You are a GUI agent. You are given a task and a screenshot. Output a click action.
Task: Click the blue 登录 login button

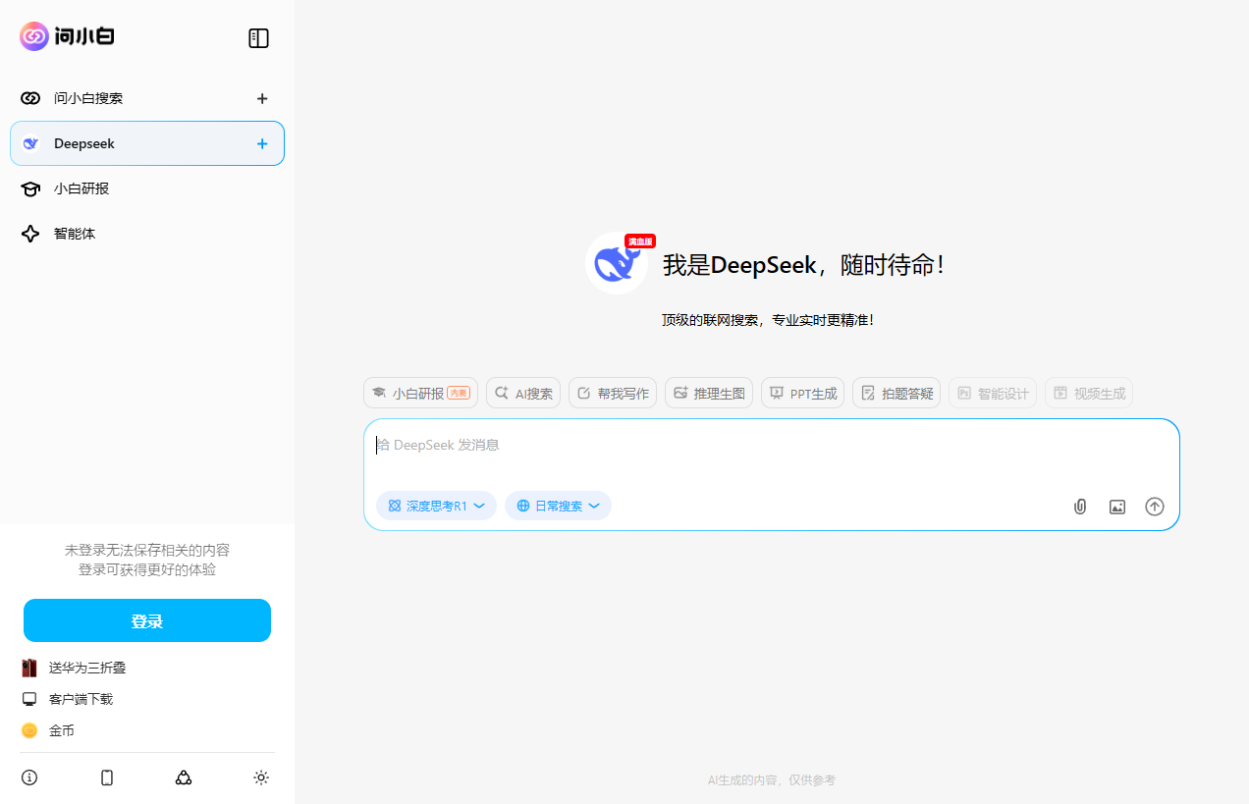[146, 620]
